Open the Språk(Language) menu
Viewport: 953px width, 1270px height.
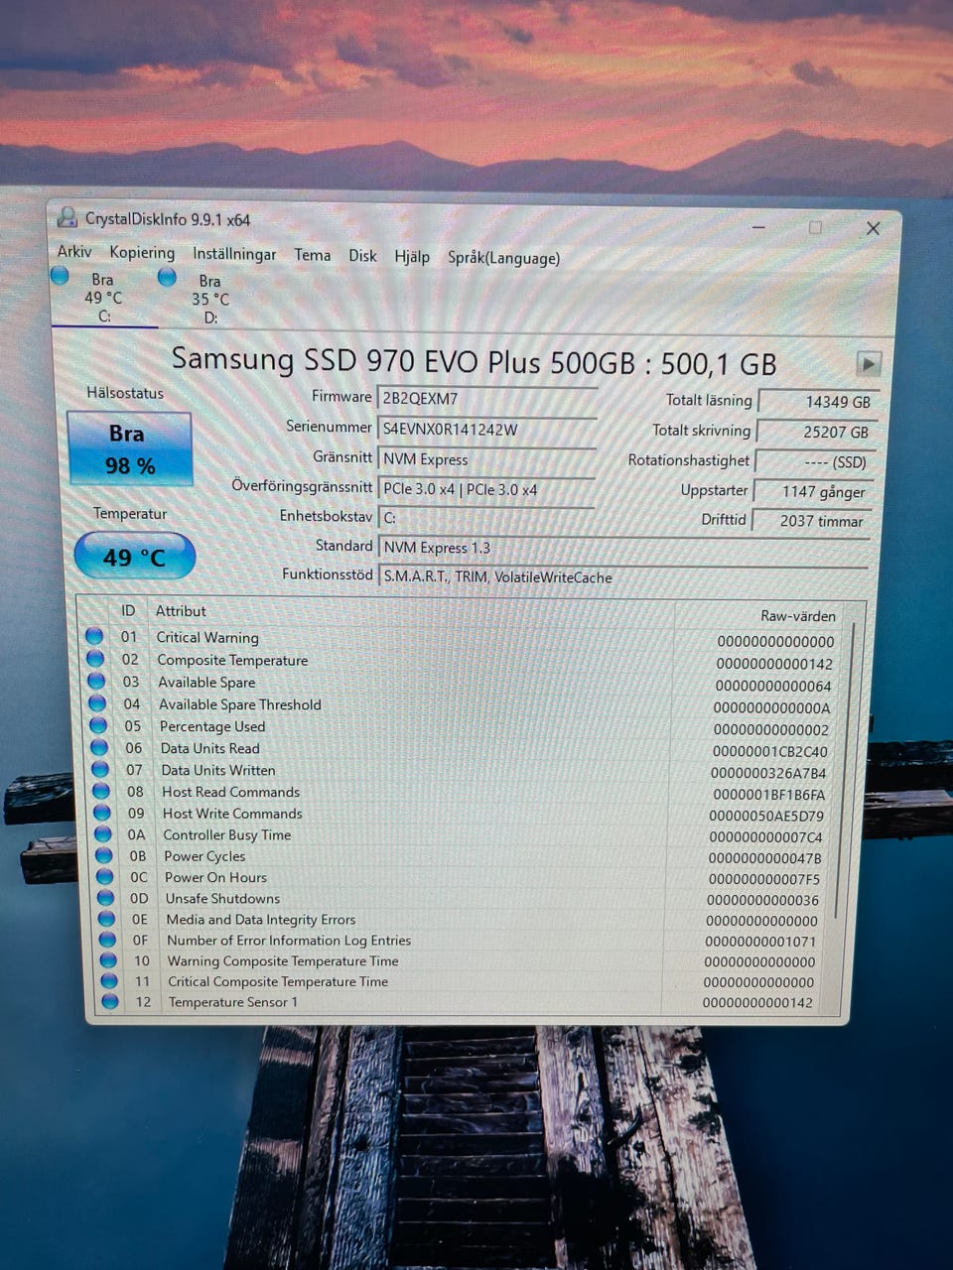(x=503, y=258)
